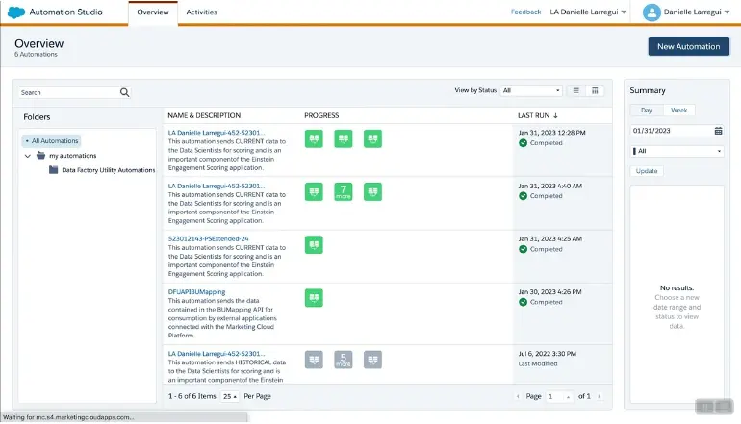
Task: Open items per page 25 dropdown
Action: coord(230,397)
